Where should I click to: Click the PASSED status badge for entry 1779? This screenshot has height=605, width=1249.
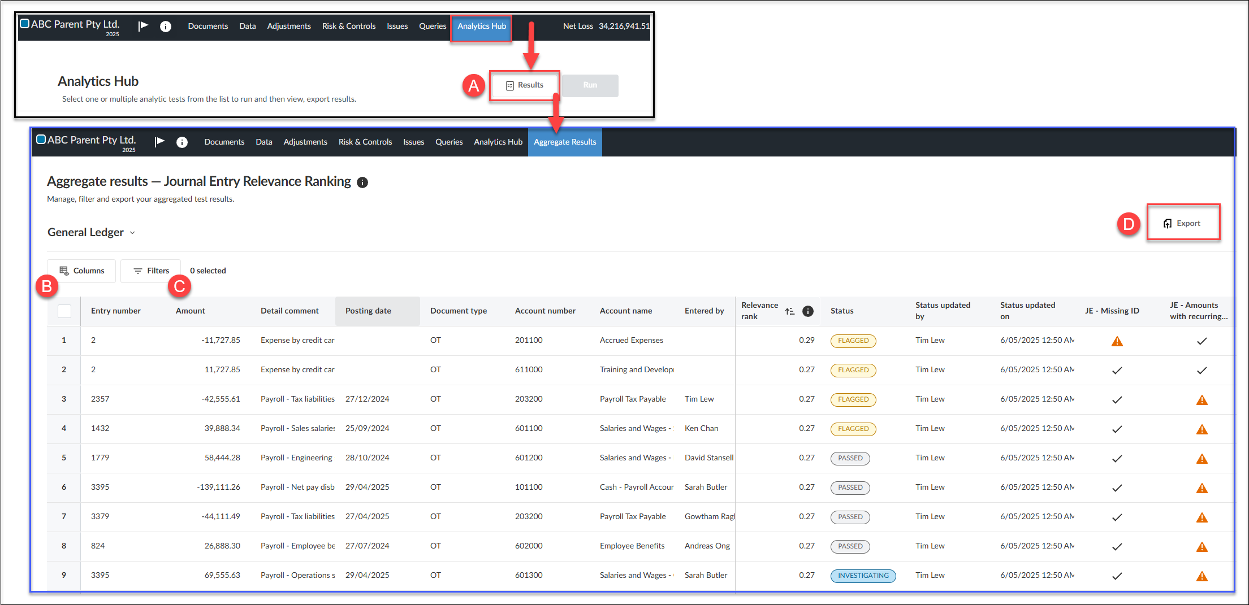pyautogui.click(x=850, y=458)
